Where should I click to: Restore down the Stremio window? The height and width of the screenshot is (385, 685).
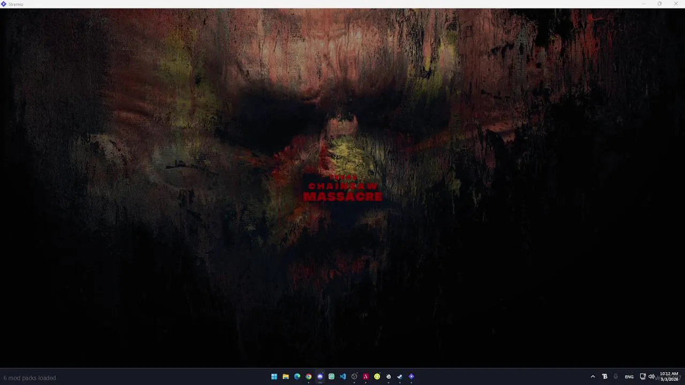[x=659, y=4]
